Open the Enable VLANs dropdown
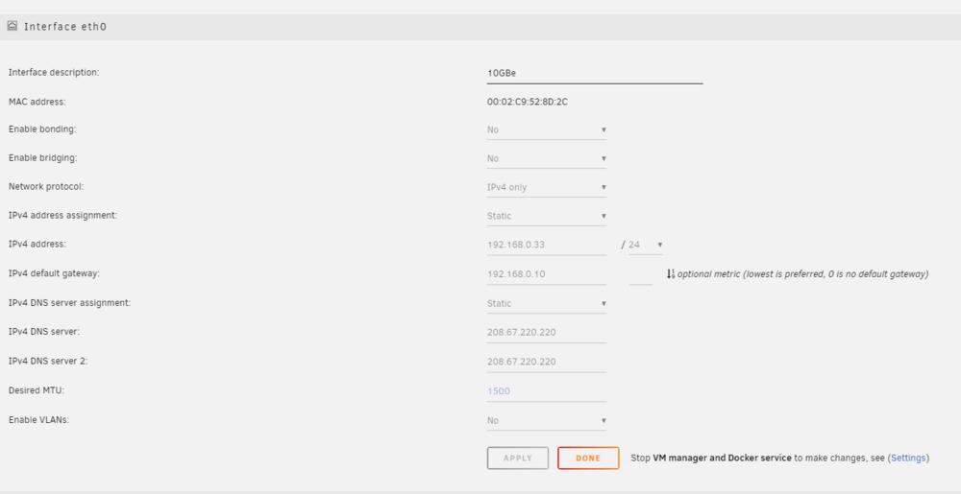961x494 pixels. tap(546, 421)
